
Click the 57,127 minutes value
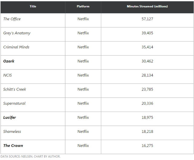147,19
